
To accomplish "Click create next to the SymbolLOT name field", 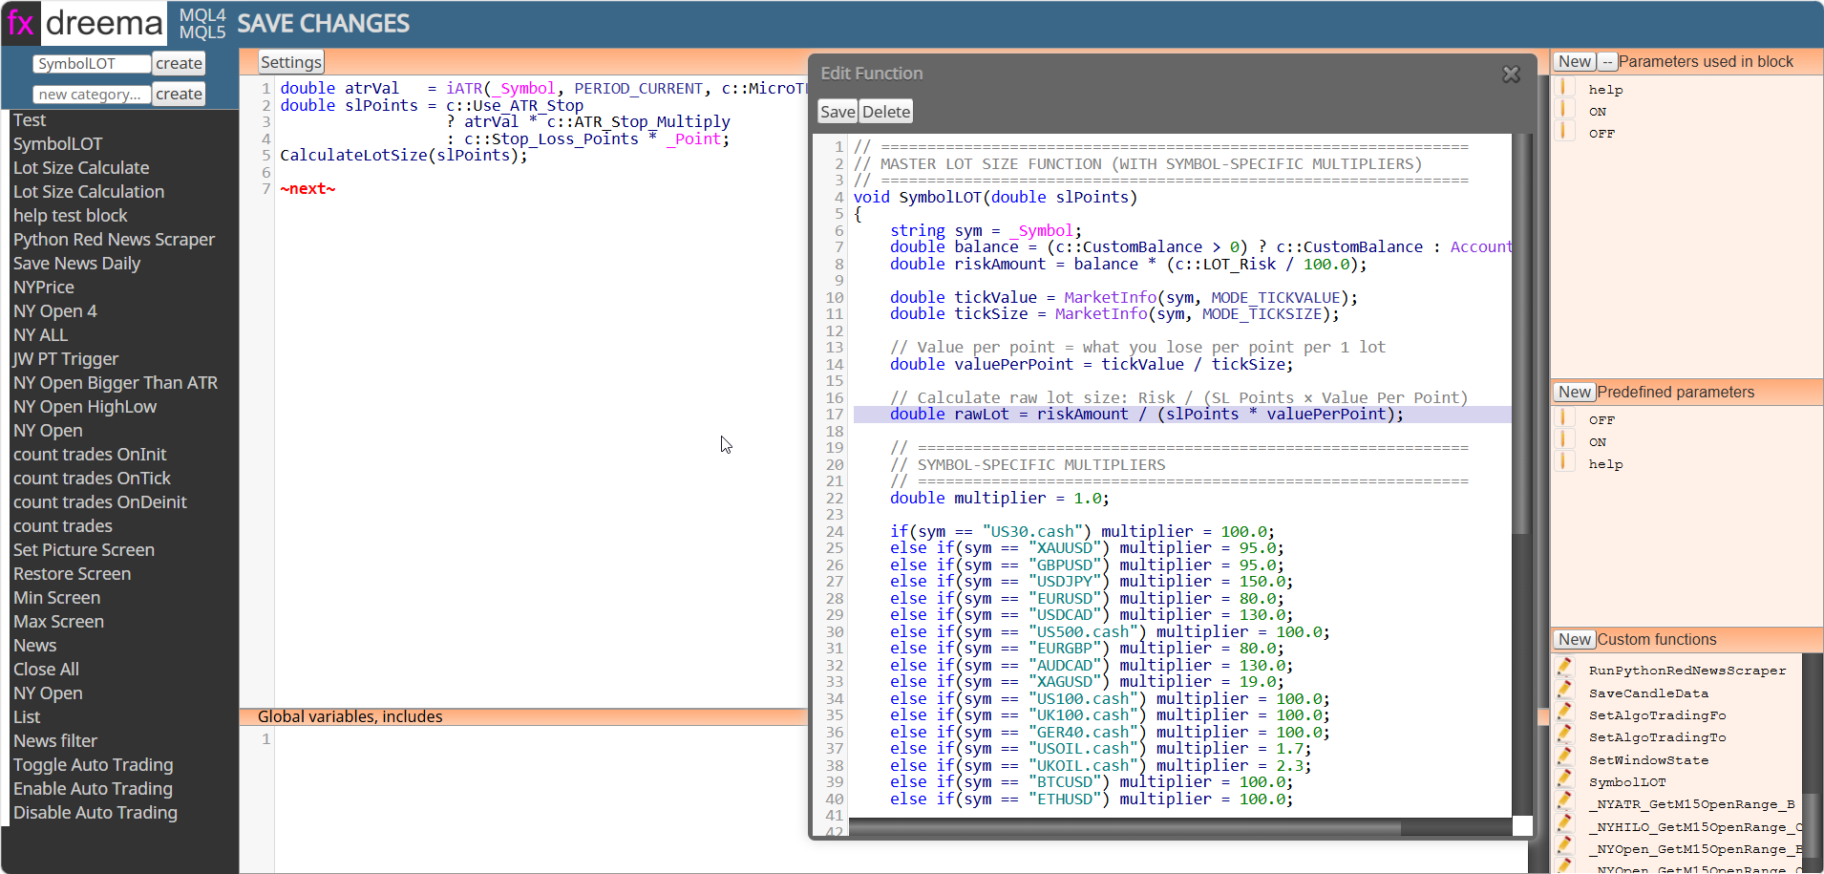I will point(179,64).
